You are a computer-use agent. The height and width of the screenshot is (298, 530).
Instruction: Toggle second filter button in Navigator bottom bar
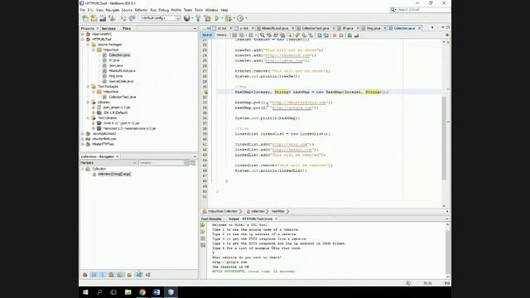[x=94, y=275]
